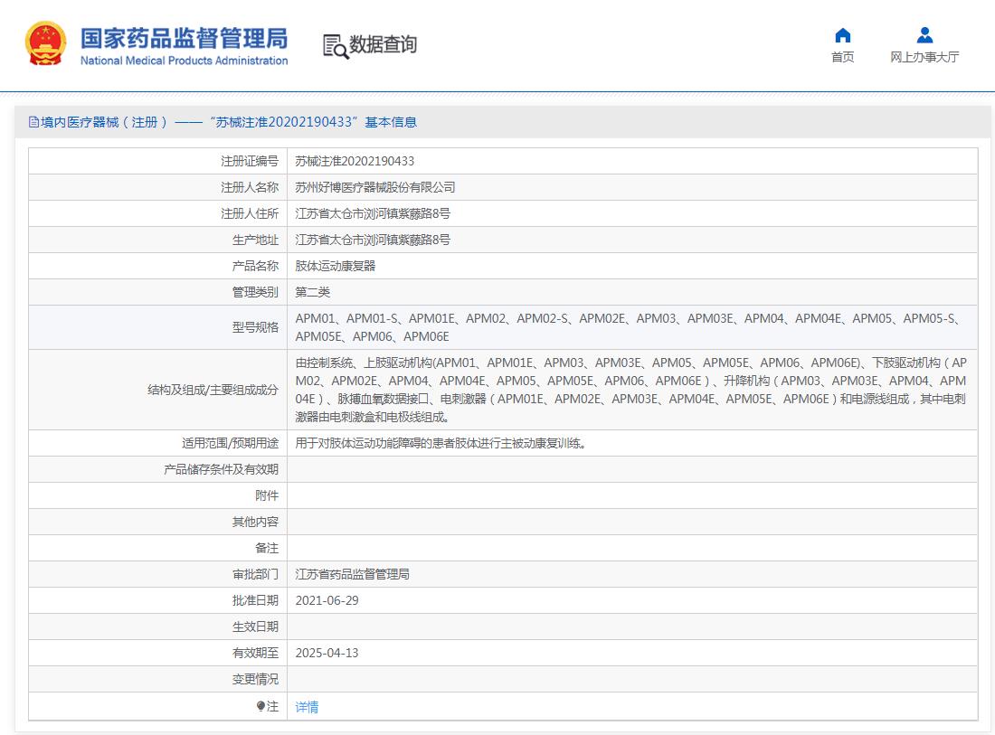Select product name 肢体运动康复器
The width and height of the screenshot is (995, 735).
point(335,266)
